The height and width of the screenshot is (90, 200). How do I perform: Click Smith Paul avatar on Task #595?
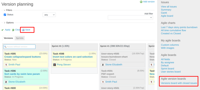pyautogui.click(x=6, y=65)
